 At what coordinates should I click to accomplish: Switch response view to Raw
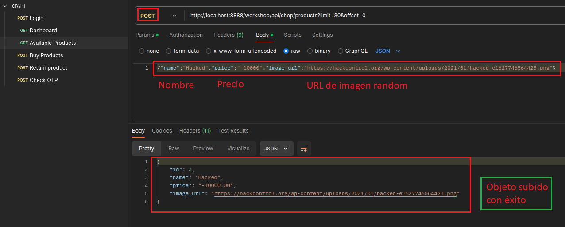coord(174,149)
